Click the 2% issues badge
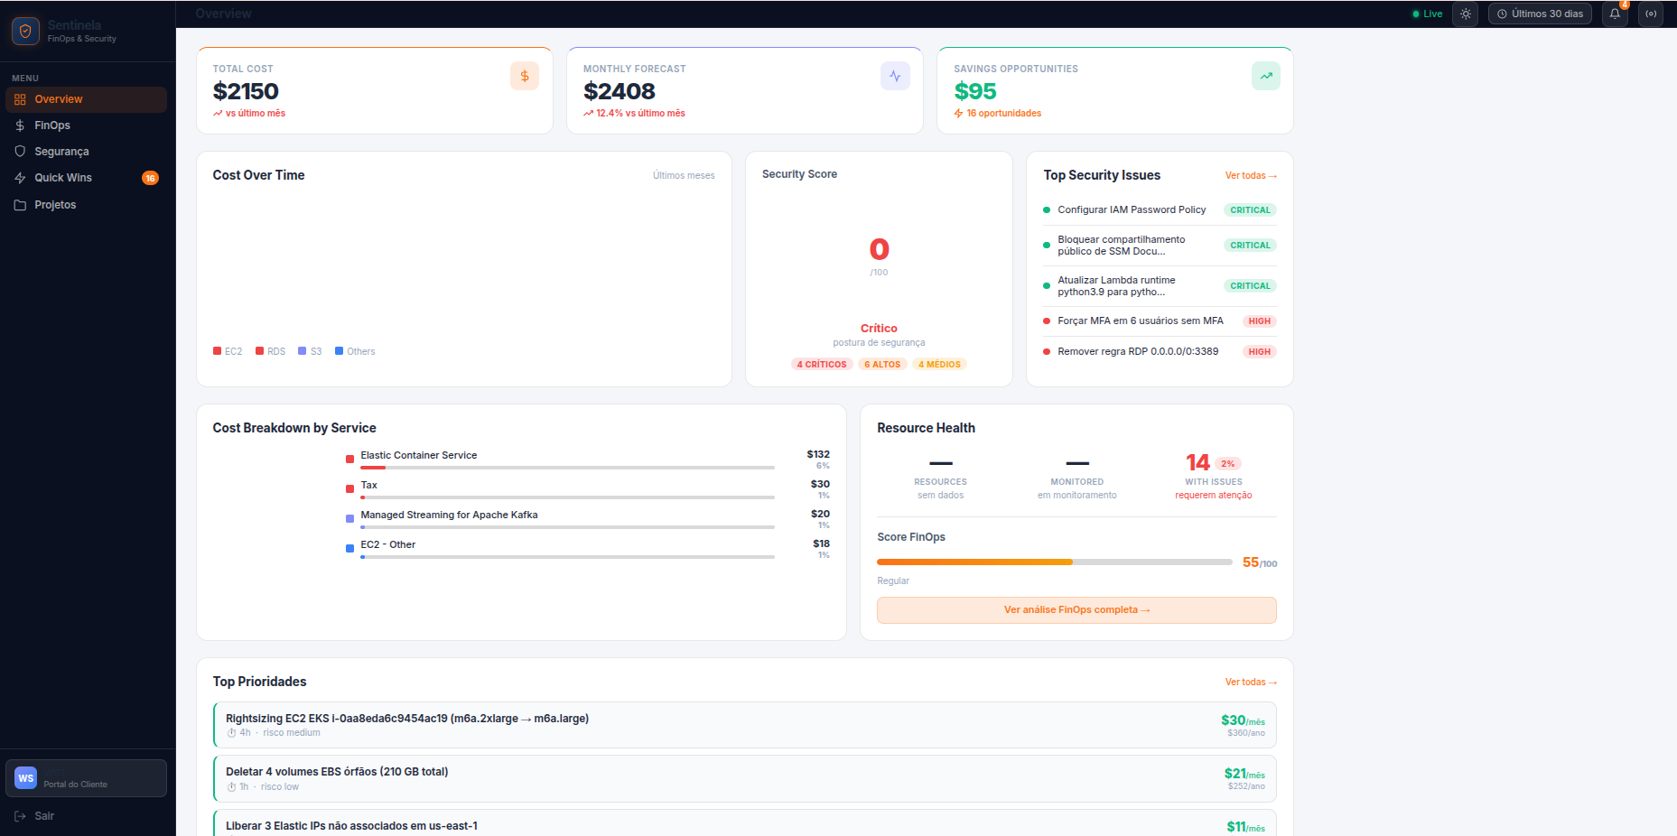Viewport: 1677px width, 836px height. (1228, 464)
